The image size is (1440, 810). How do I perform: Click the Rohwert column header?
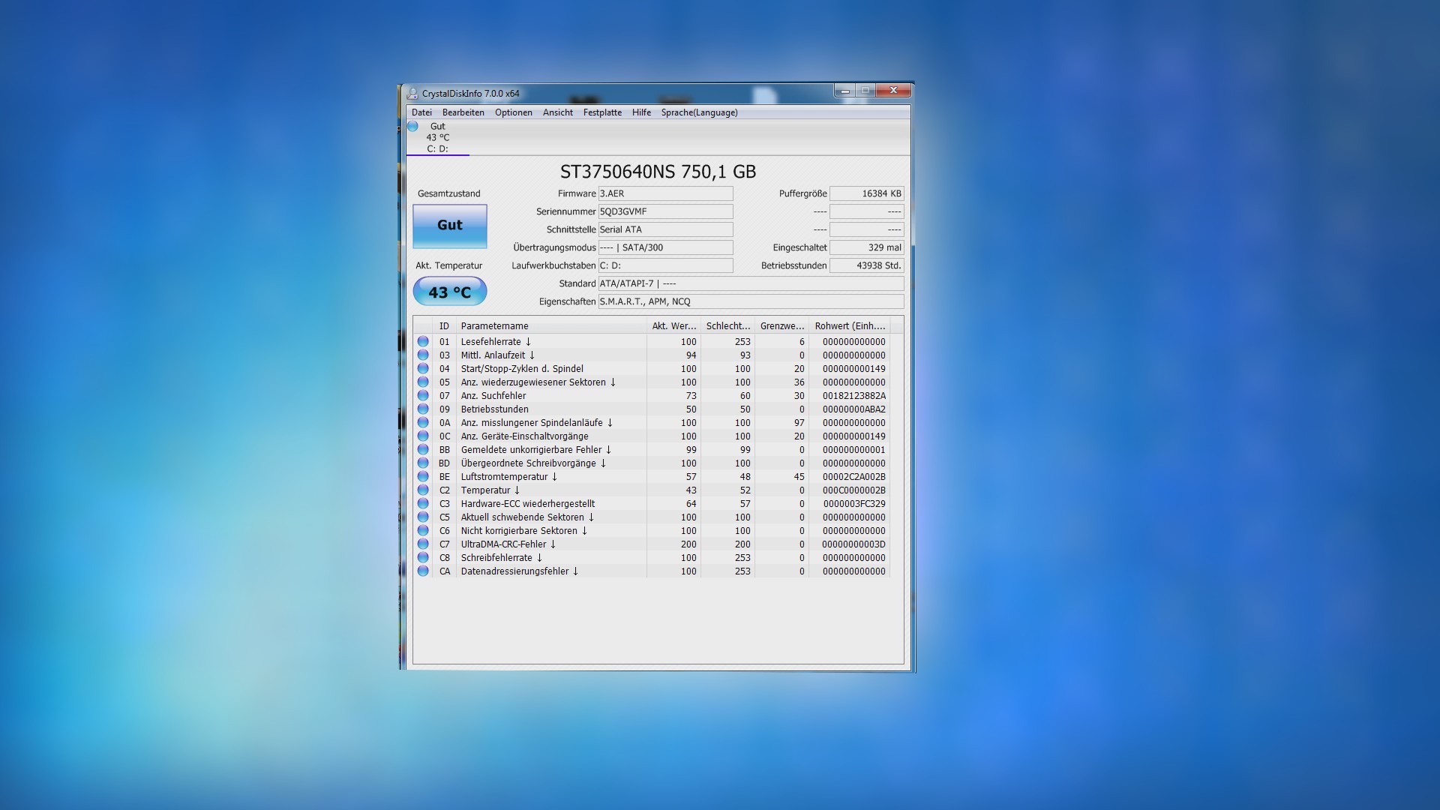tap(850, 326)
